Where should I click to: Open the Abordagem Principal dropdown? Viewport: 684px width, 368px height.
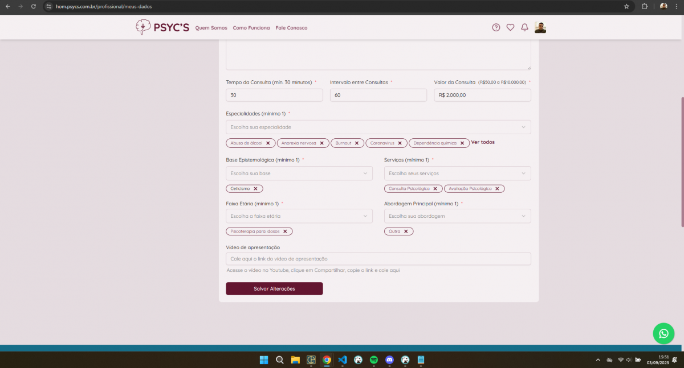pyautogui.click(x=457, y=216)
